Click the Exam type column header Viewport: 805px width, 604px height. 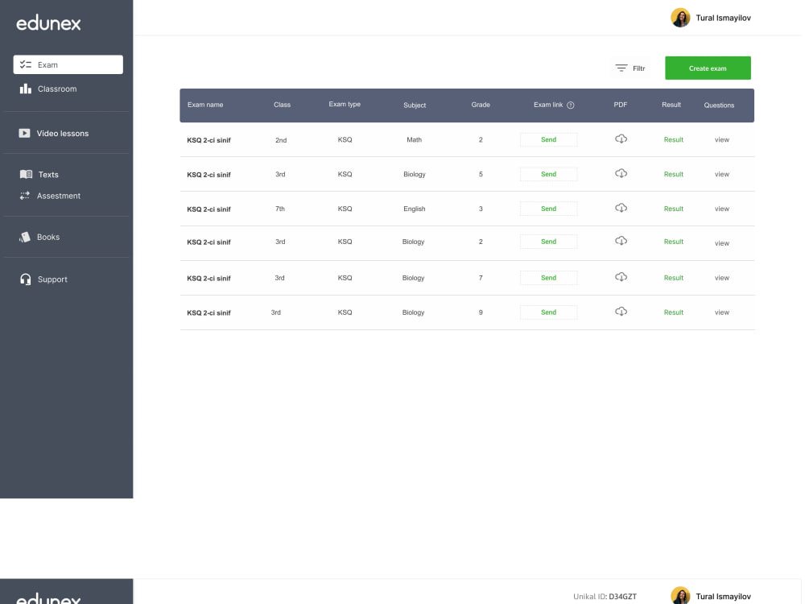point(345,104)
